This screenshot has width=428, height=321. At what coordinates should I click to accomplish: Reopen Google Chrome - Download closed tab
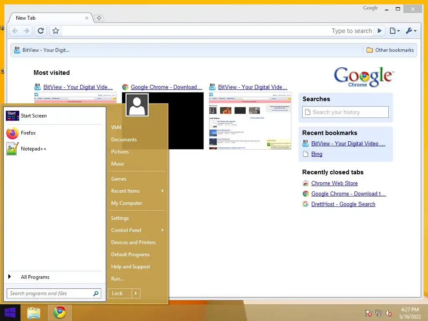[349, 194]
